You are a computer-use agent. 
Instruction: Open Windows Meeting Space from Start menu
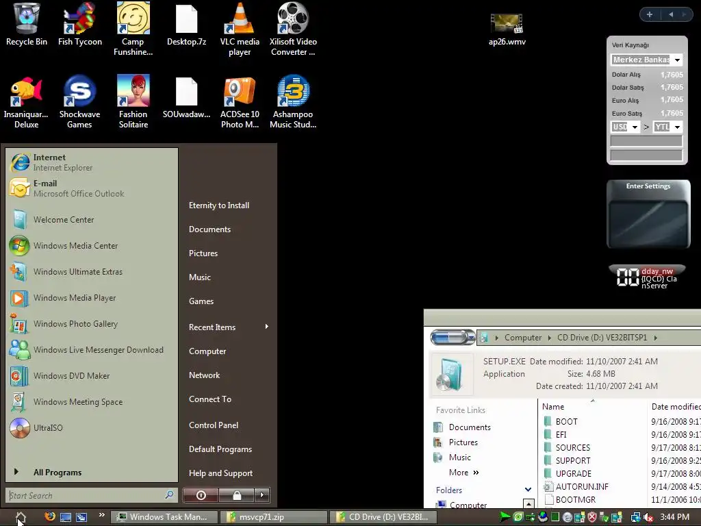click(92, 401)
